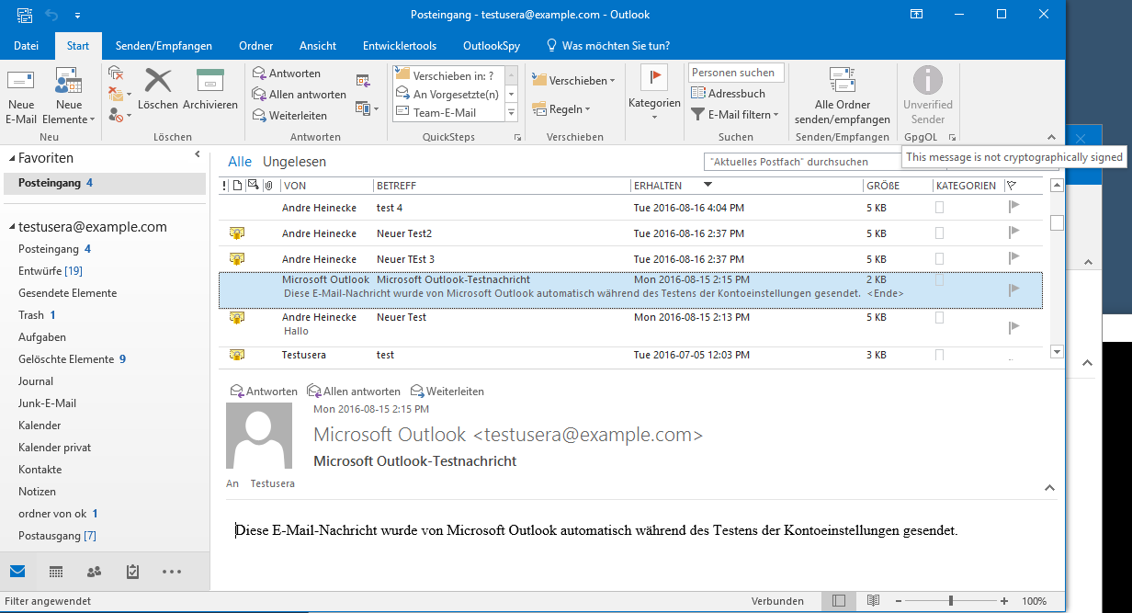
Task: Click the Löschen delete X icon
Action: pos(158,89)
